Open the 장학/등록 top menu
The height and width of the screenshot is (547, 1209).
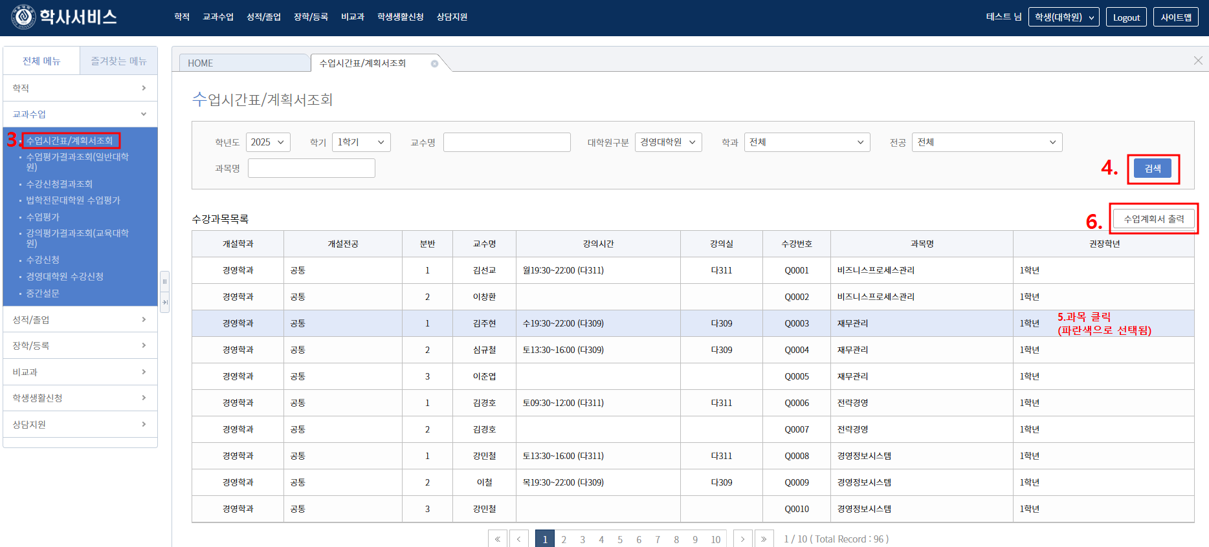(311, 17)
